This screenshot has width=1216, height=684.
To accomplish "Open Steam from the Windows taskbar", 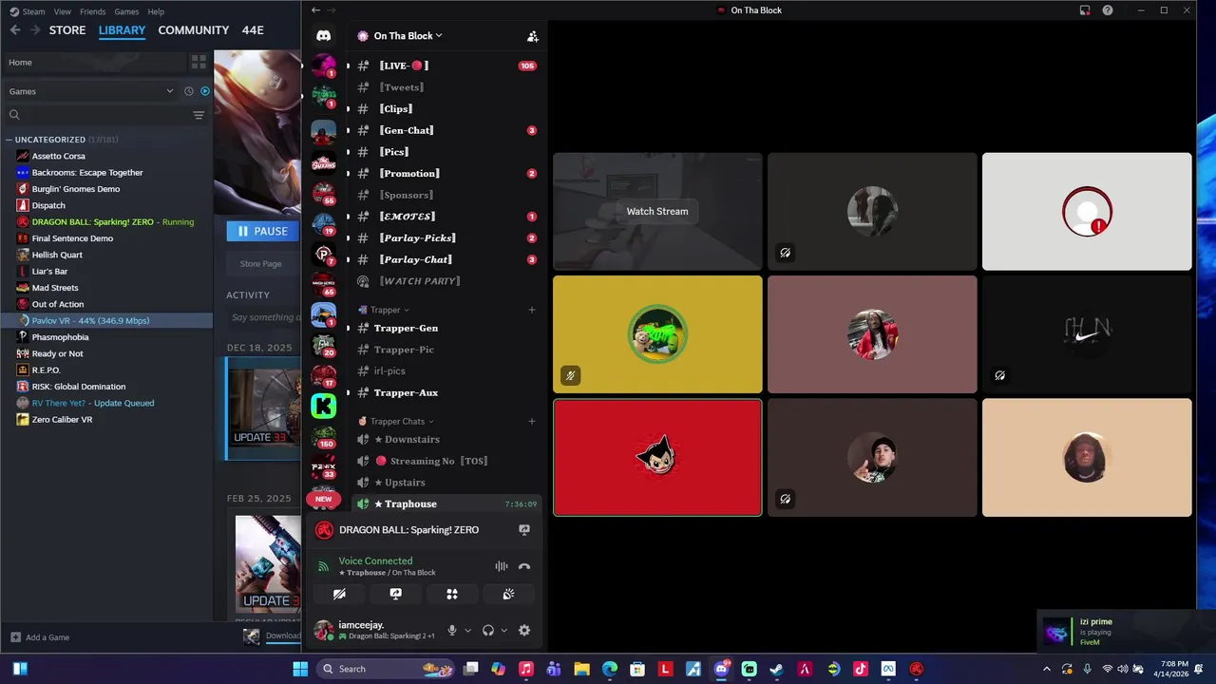I will 777,669.
